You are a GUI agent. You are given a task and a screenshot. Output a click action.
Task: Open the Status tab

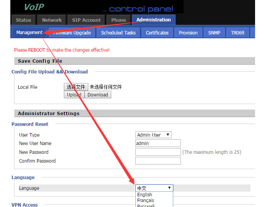pyautogui.click(x=24, y=20)
